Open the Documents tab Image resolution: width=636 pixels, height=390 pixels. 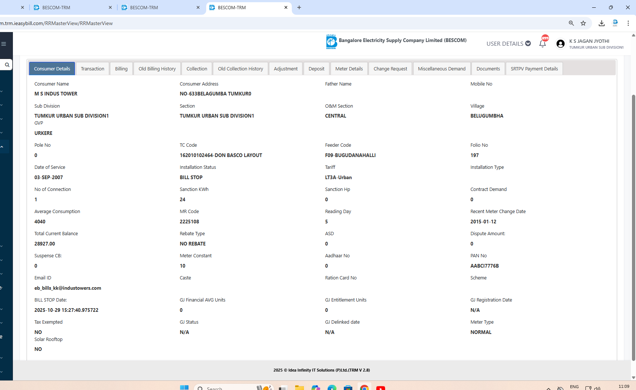[x=488, y=69]
